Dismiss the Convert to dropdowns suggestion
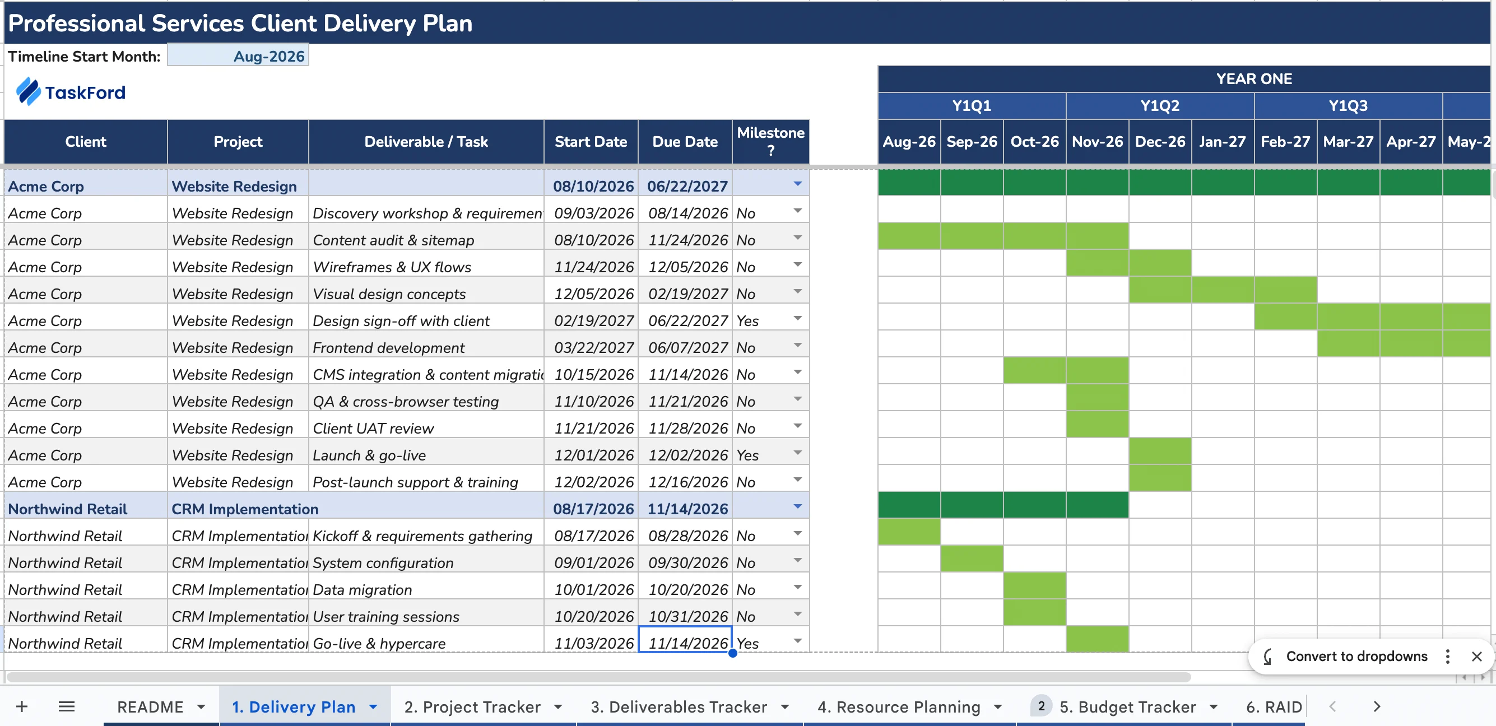 pos(1476,657)
